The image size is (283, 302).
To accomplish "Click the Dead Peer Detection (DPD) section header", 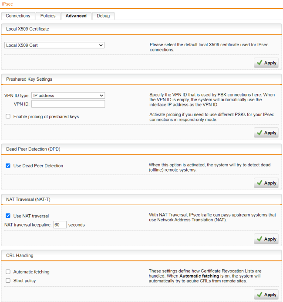I will (x=33, y=149).
